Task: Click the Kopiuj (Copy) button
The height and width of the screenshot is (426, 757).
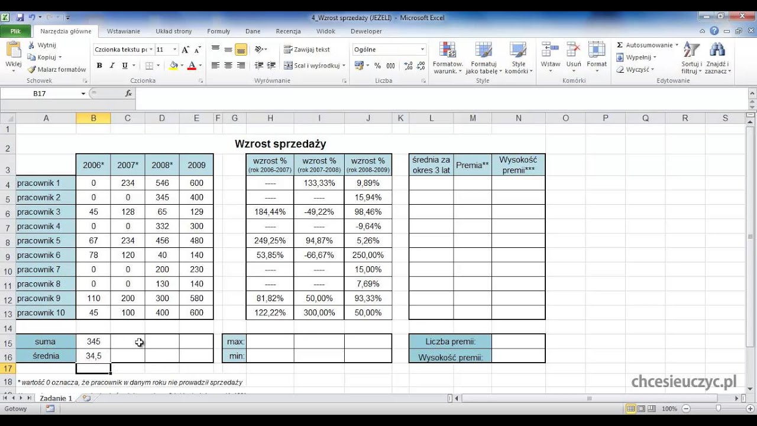Action: (x=45, y=57)
